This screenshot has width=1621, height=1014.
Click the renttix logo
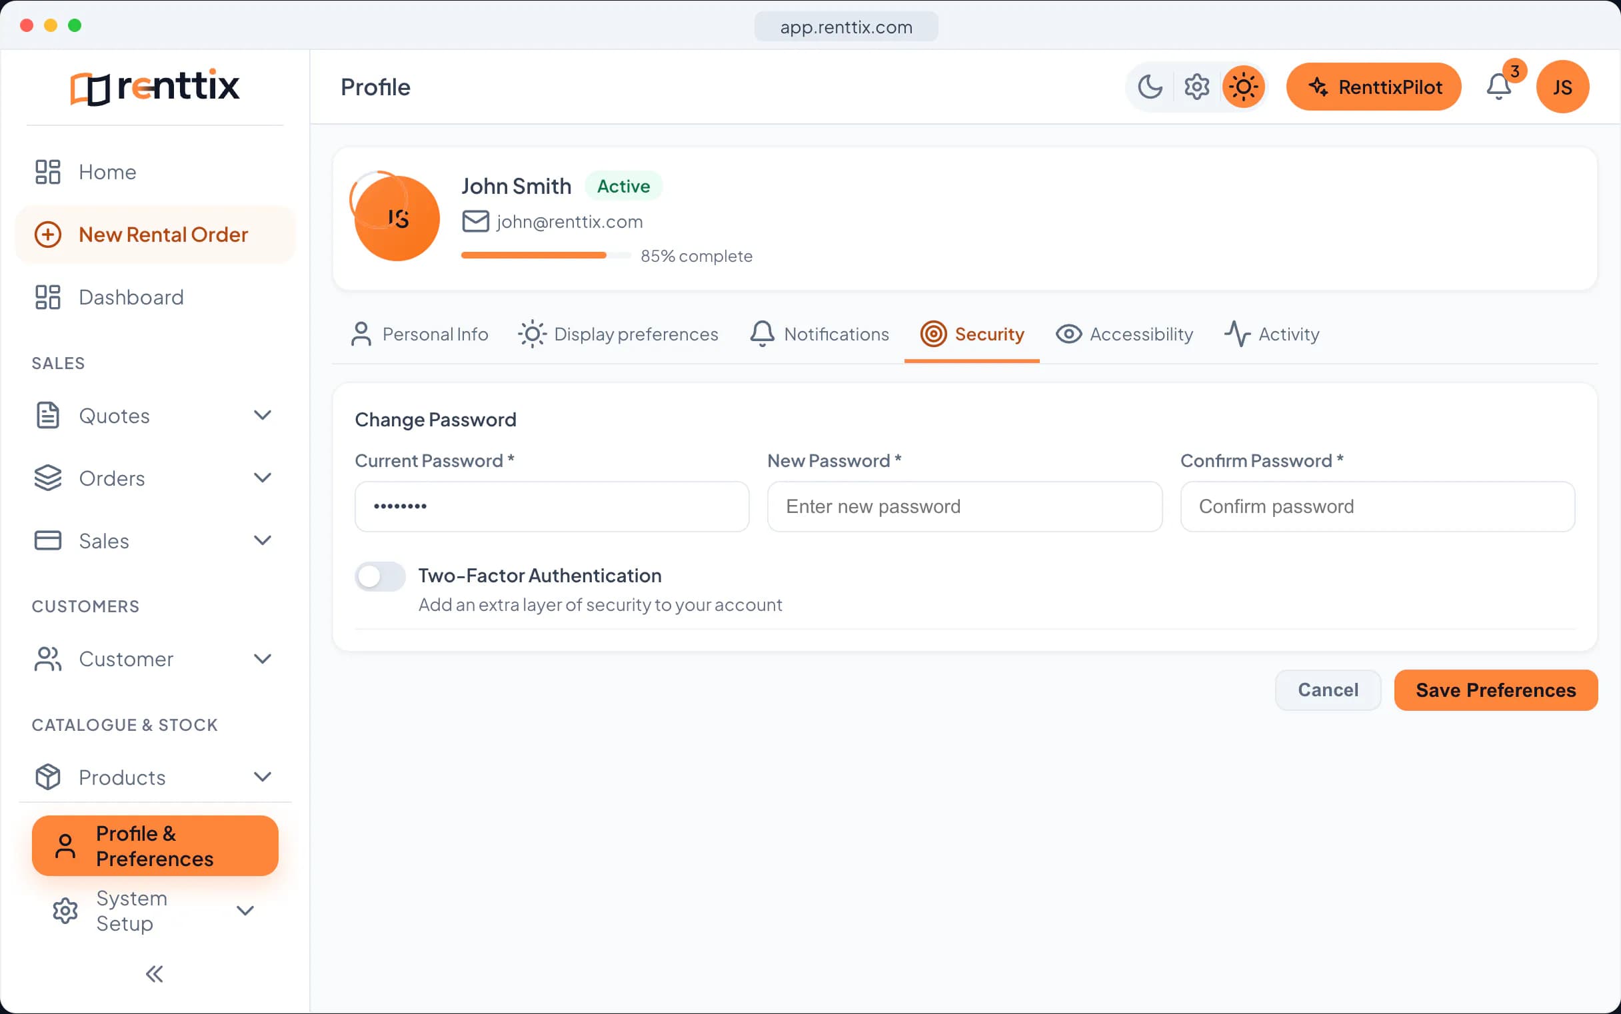click(155, 87)
